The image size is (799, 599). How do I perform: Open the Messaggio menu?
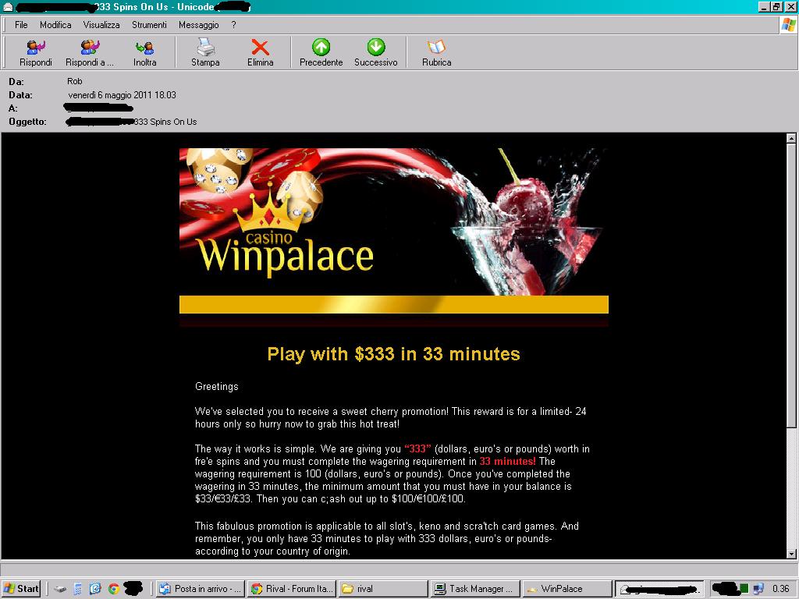(198, 25)
